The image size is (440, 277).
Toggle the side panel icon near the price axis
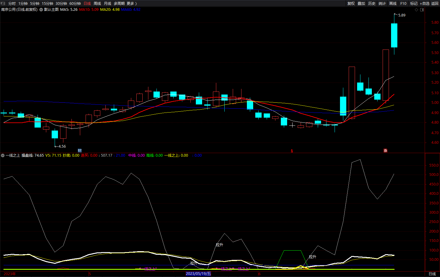pyautogui.click(x=422, y=10)
